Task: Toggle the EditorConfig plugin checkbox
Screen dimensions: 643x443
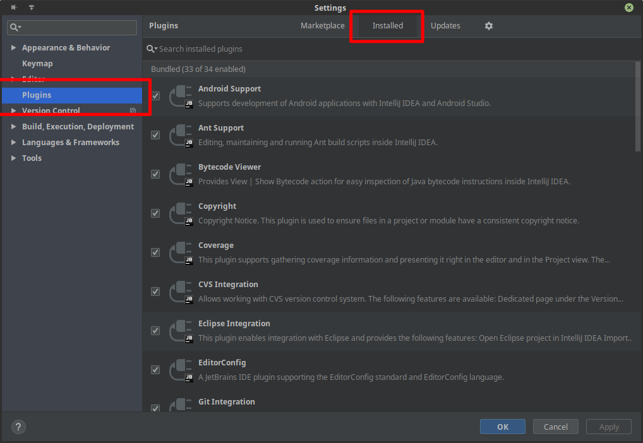Action: coord(155,370)
